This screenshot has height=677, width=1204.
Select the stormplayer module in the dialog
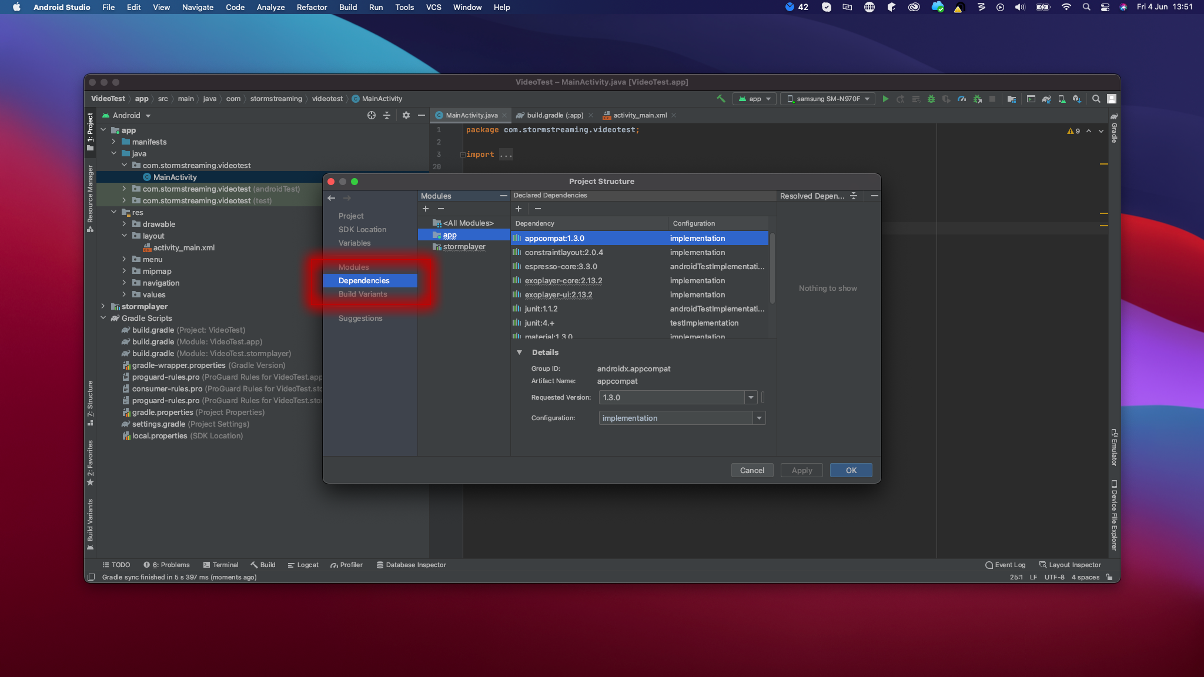[464, 247]
